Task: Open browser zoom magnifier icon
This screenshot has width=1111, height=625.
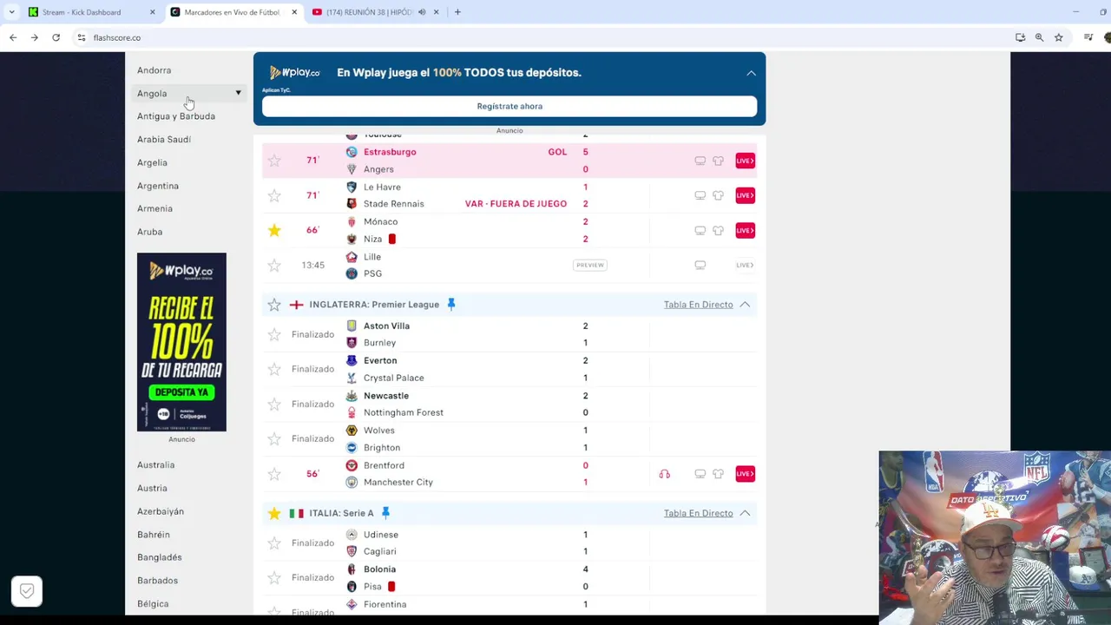Action: tap(1039, 37)
